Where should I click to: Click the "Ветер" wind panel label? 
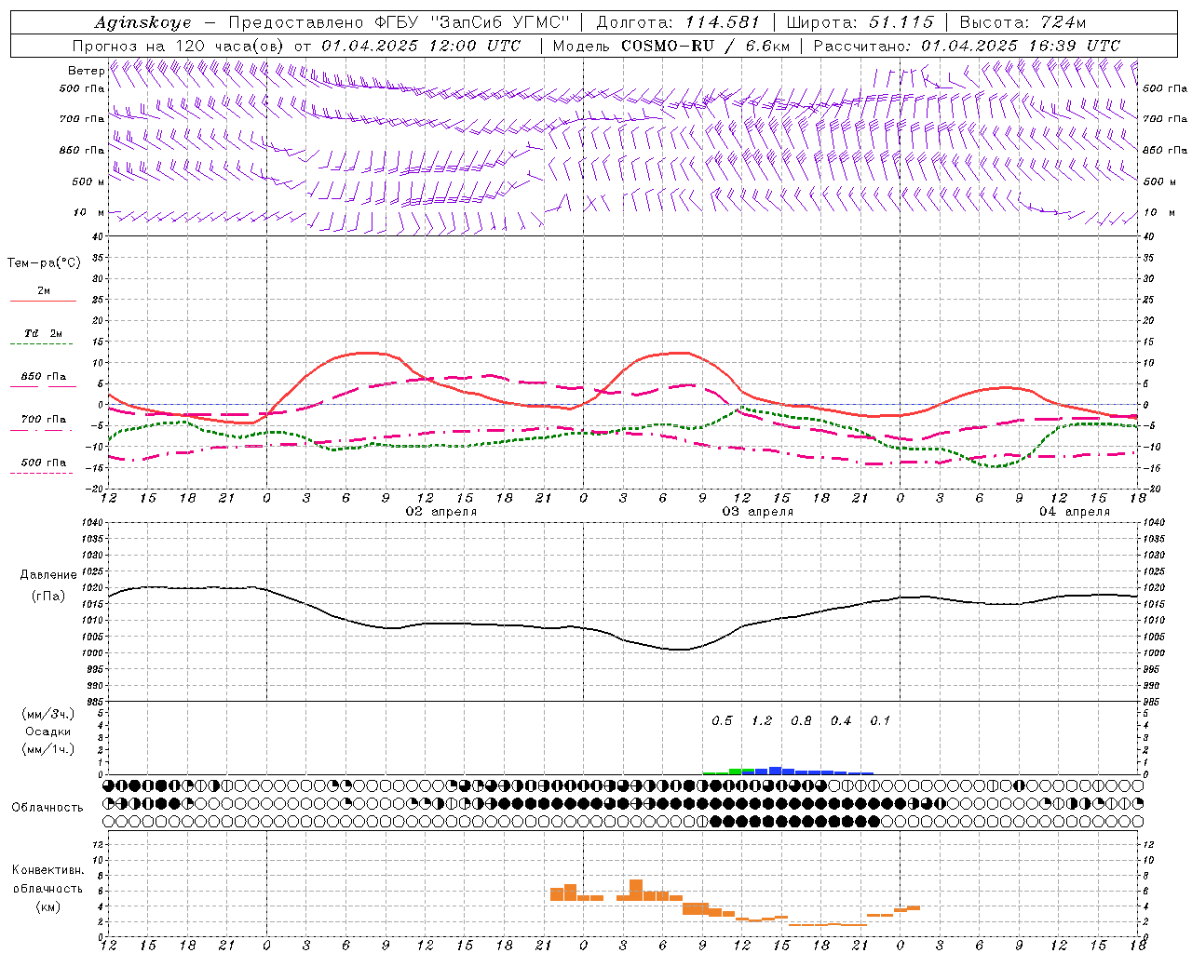pyautogui.click(x=86, y=71)
